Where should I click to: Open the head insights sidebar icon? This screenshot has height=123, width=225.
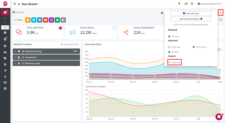(x=5, y=64)
